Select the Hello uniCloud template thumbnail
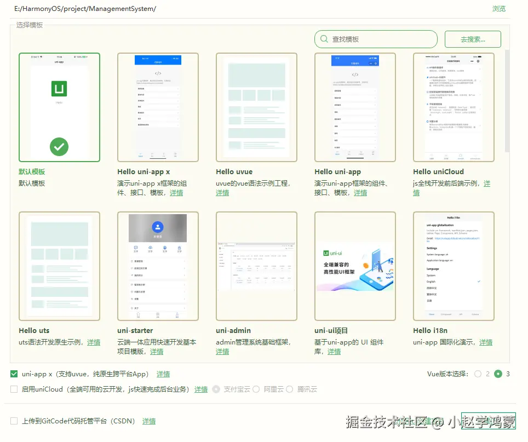Viewport: 528px width, 442px height. coord(454,107)
